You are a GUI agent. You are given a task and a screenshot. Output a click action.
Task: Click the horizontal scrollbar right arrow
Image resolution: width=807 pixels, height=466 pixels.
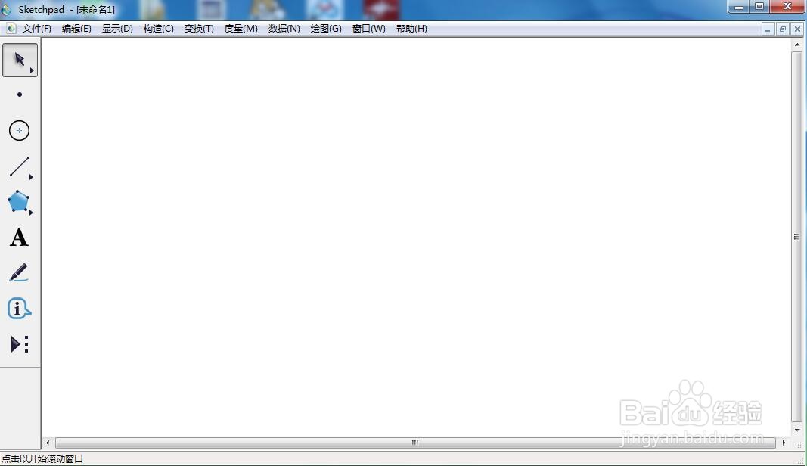click(784, 443)
